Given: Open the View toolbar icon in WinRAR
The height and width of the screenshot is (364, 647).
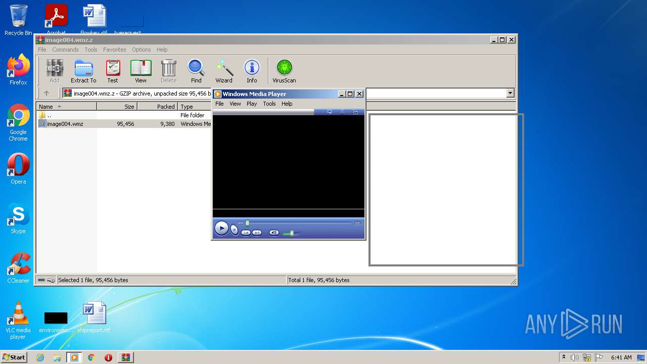Looking at the screenshot, I should click(141, 71).
